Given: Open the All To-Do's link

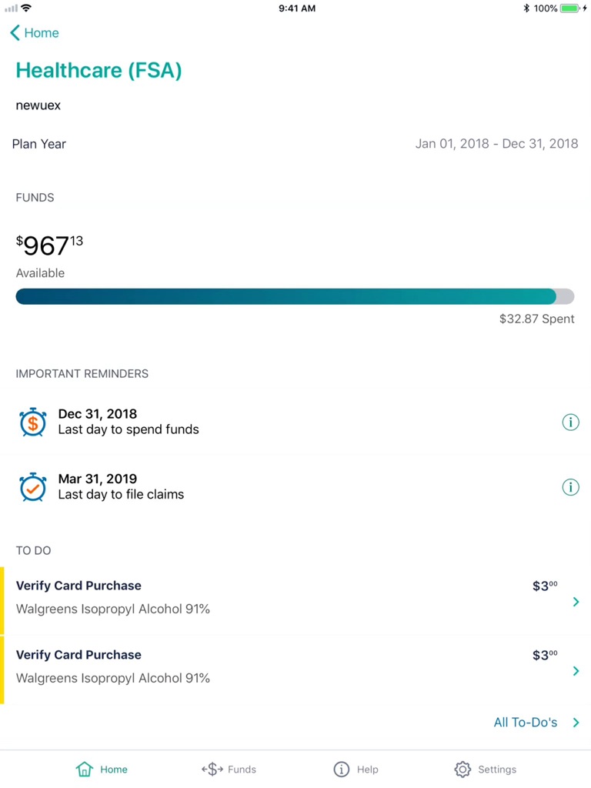Looking at the screenshot, I should [525, 722].
